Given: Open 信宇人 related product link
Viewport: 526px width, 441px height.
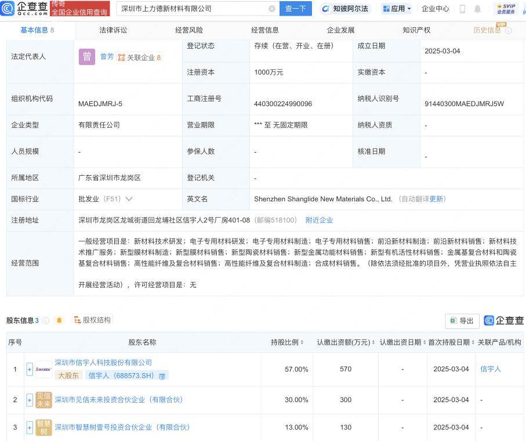Looking at the screenshot, I should pyautogui.click(x=491, y=369).
